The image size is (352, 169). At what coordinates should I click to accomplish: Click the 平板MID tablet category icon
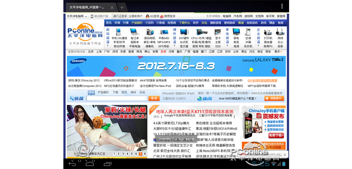(x=164, y=32)
